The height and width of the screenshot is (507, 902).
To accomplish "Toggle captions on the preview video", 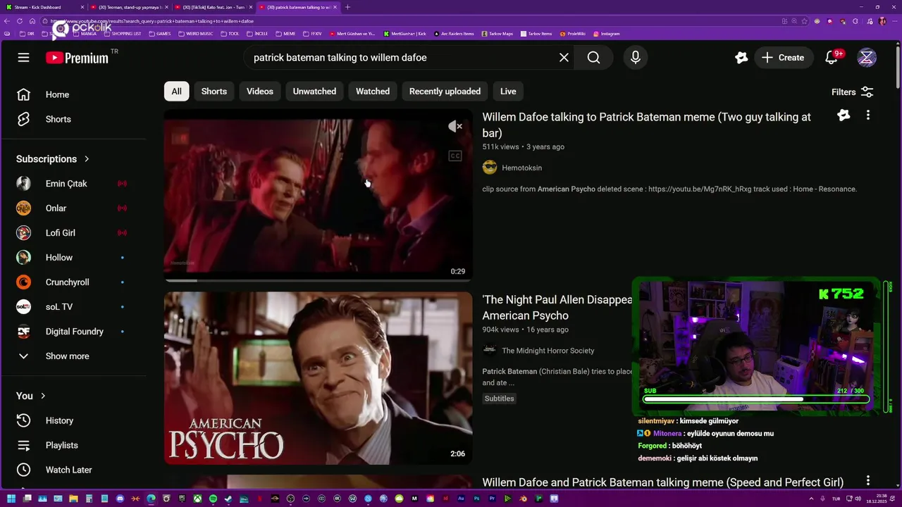I will click(x=455, y=156).
